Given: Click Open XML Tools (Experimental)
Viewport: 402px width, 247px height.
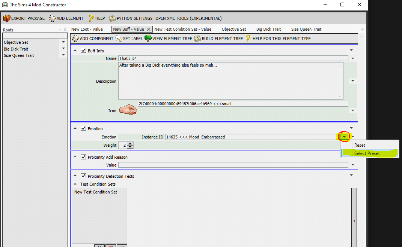Looking at the screenshot, I should tap(188, 18).
